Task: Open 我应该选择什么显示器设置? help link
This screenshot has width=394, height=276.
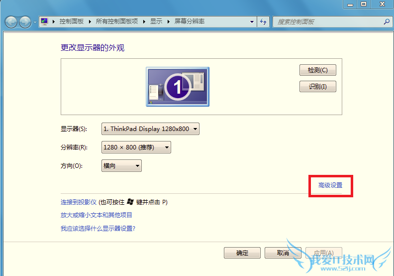Action: [x=98, y=229]
